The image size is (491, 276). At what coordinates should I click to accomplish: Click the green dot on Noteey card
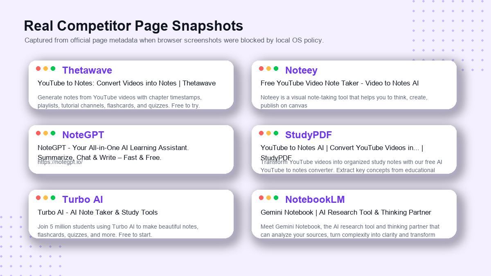276,68
